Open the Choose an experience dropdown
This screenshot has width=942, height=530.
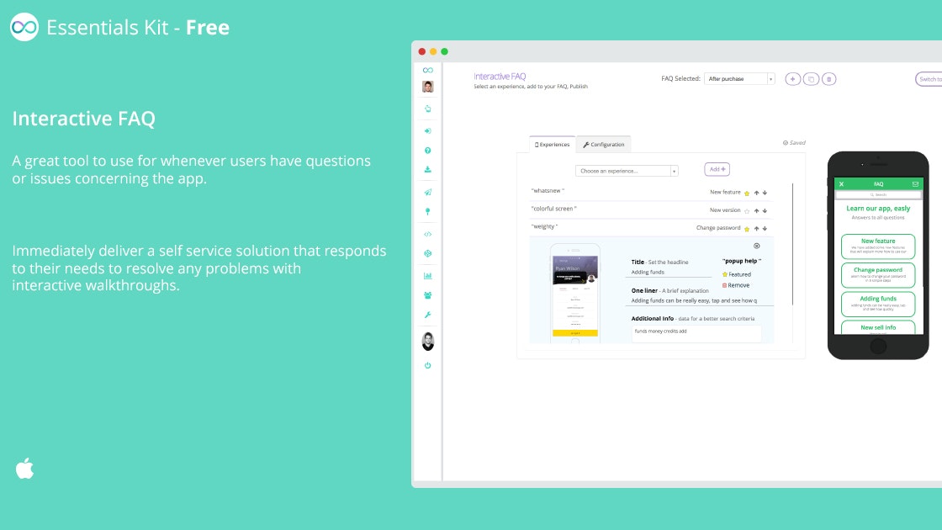point(627,171)
